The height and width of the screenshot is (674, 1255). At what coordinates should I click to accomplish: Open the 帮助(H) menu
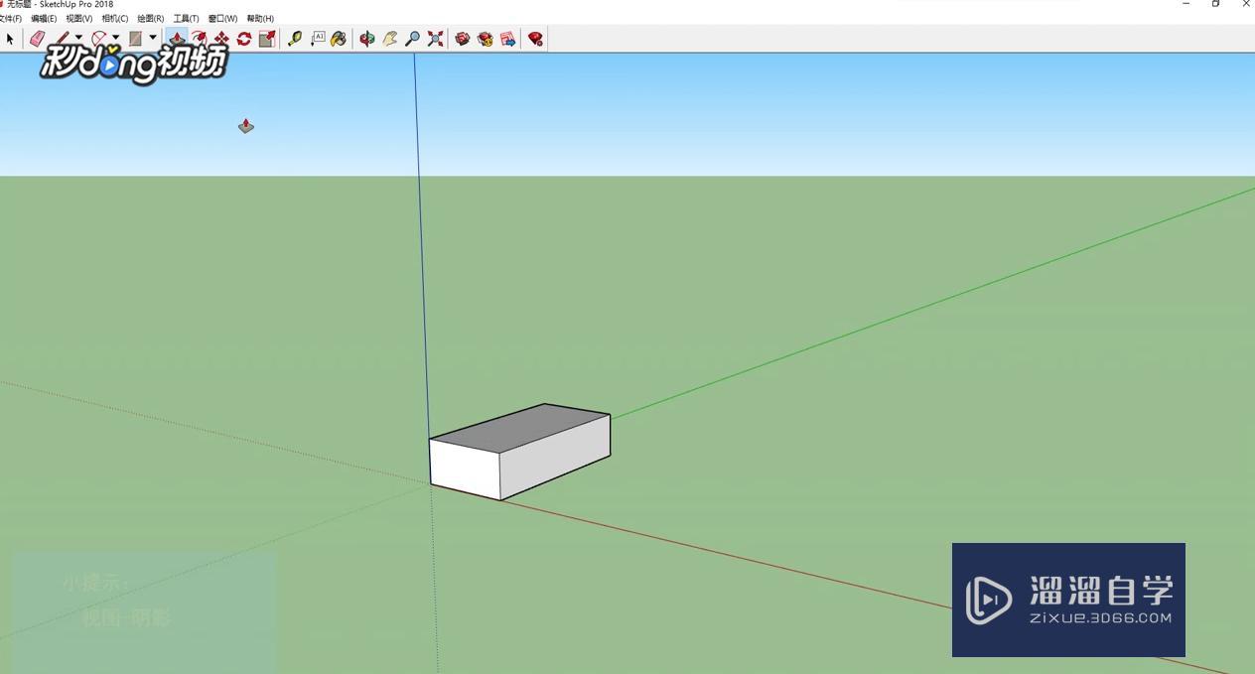click(x=260, y=18)
